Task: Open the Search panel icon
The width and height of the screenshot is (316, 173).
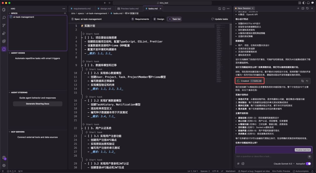Action: pos(4,18)
